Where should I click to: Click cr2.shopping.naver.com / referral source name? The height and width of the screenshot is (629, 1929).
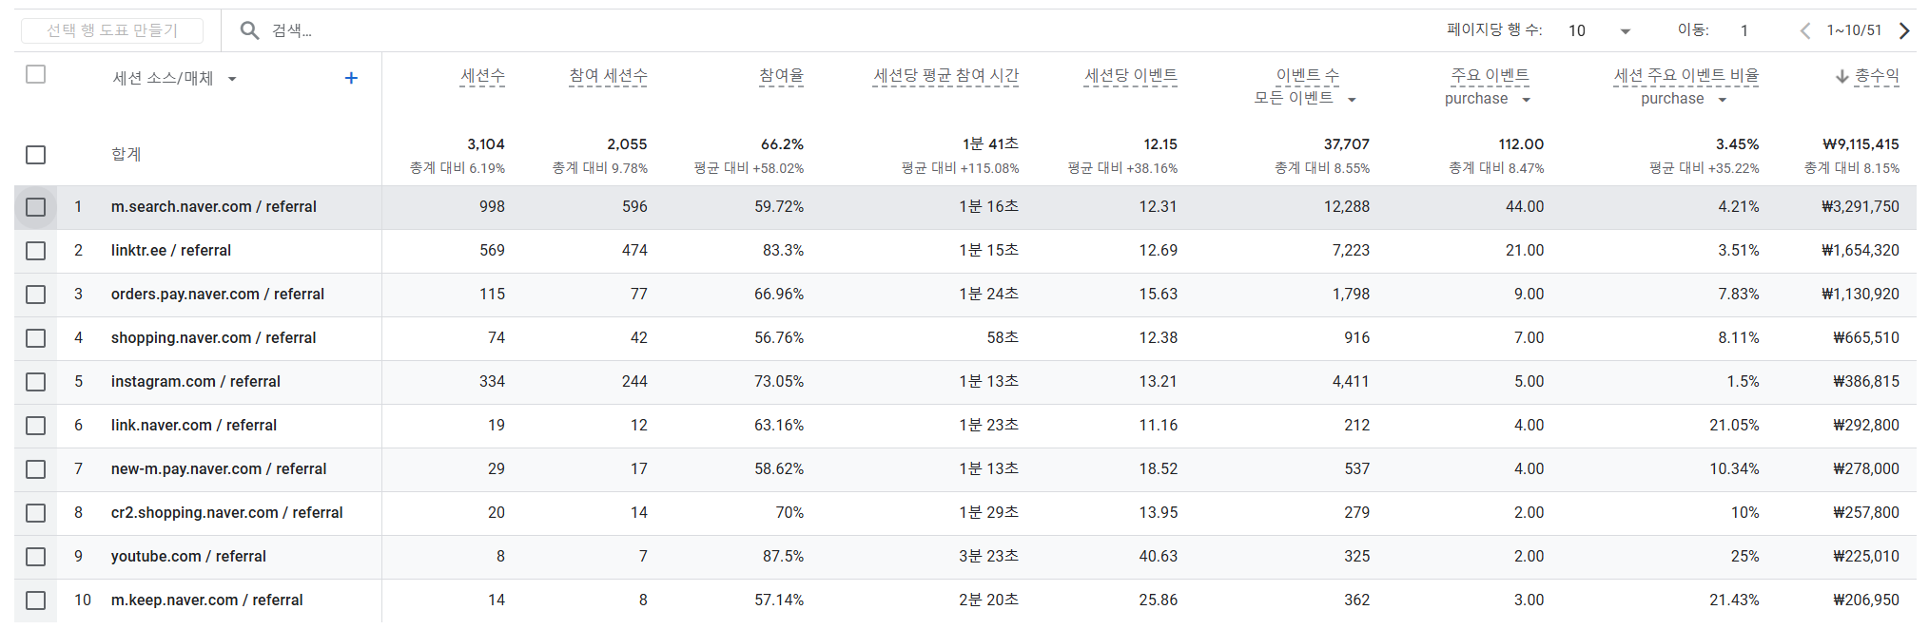tap(227, 513)
